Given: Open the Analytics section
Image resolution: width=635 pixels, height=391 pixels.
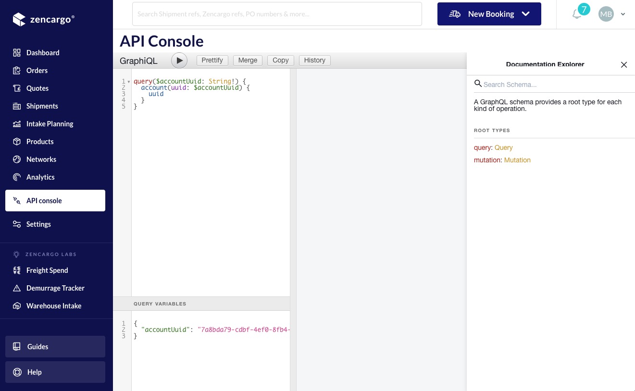Looking at the screenshot, I should [x=40, y=177].
